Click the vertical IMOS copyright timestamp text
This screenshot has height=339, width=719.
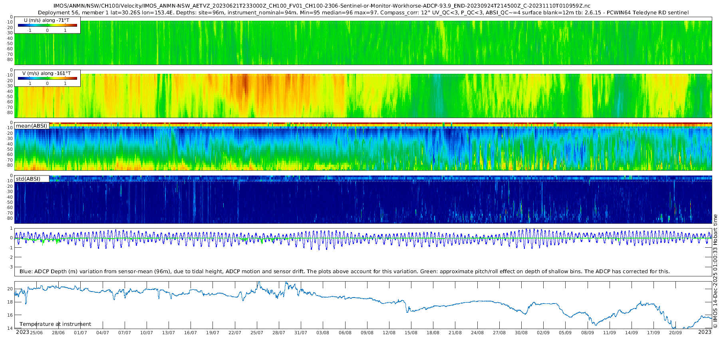point(715,271)
